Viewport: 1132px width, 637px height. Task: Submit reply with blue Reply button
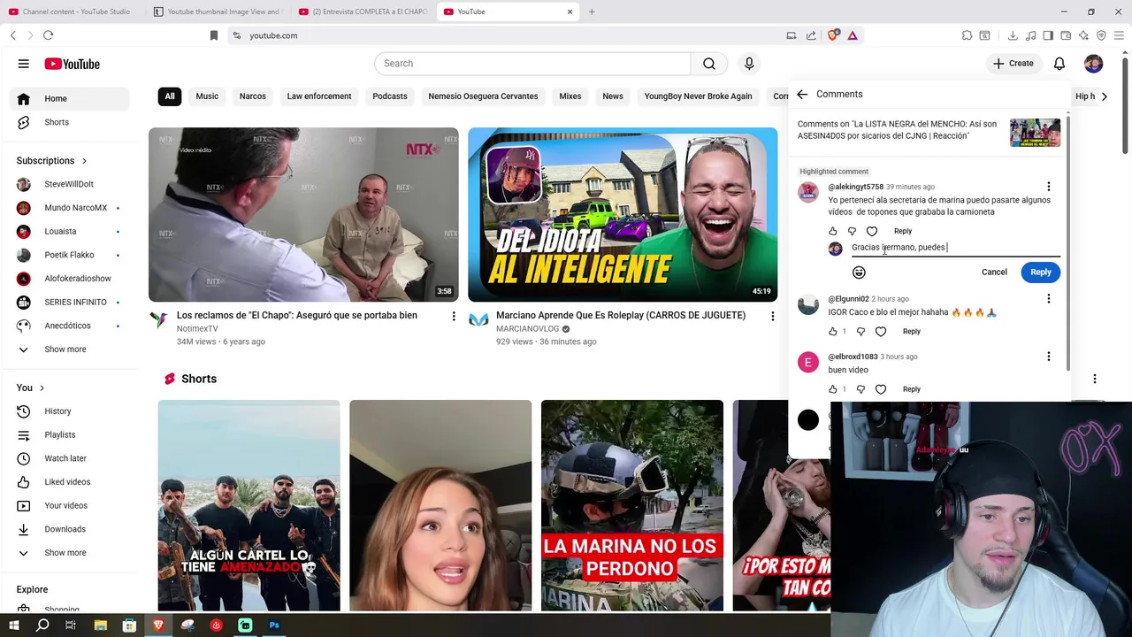(x=1041, y=272)
